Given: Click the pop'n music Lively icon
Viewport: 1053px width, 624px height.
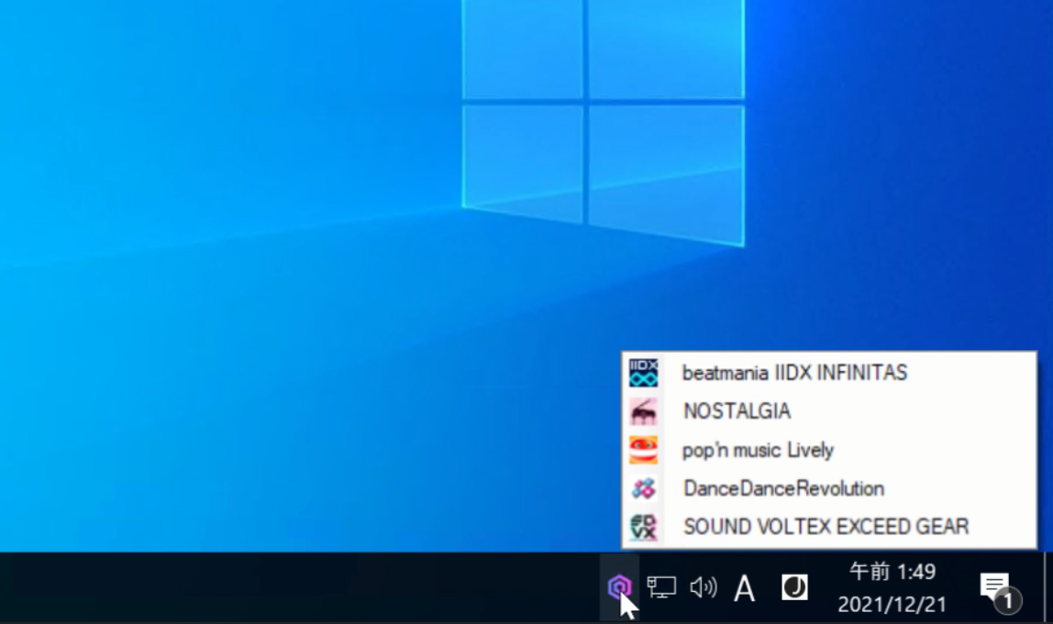Looking at the screenshot, I should point(643,450).
